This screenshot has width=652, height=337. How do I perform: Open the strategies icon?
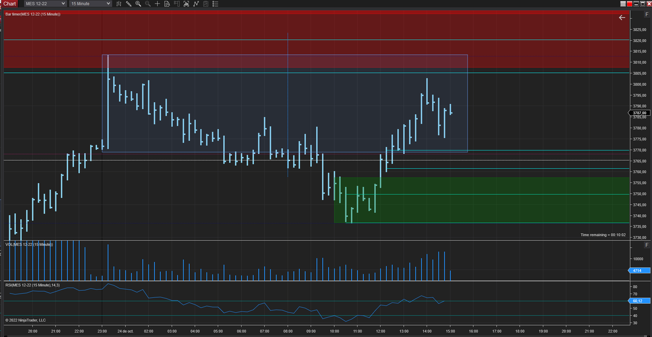coord(205,4)
